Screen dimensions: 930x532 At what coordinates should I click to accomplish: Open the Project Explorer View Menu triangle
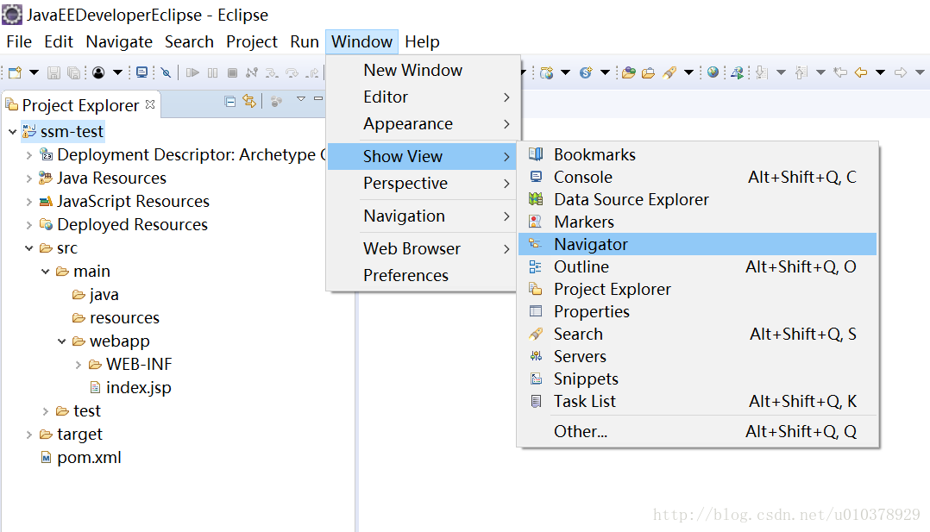(301, 99)
